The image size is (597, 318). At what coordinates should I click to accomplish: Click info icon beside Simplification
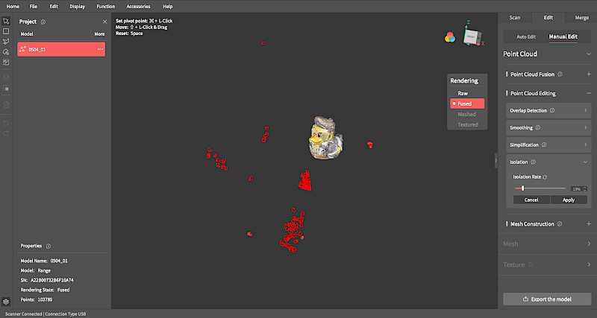coord(544,144)
